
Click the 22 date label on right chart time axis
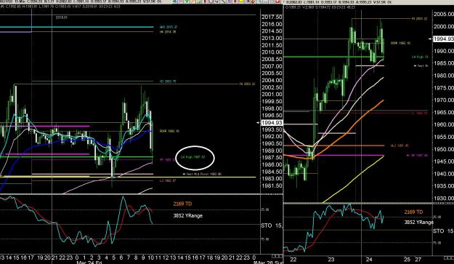coord(293,260)
